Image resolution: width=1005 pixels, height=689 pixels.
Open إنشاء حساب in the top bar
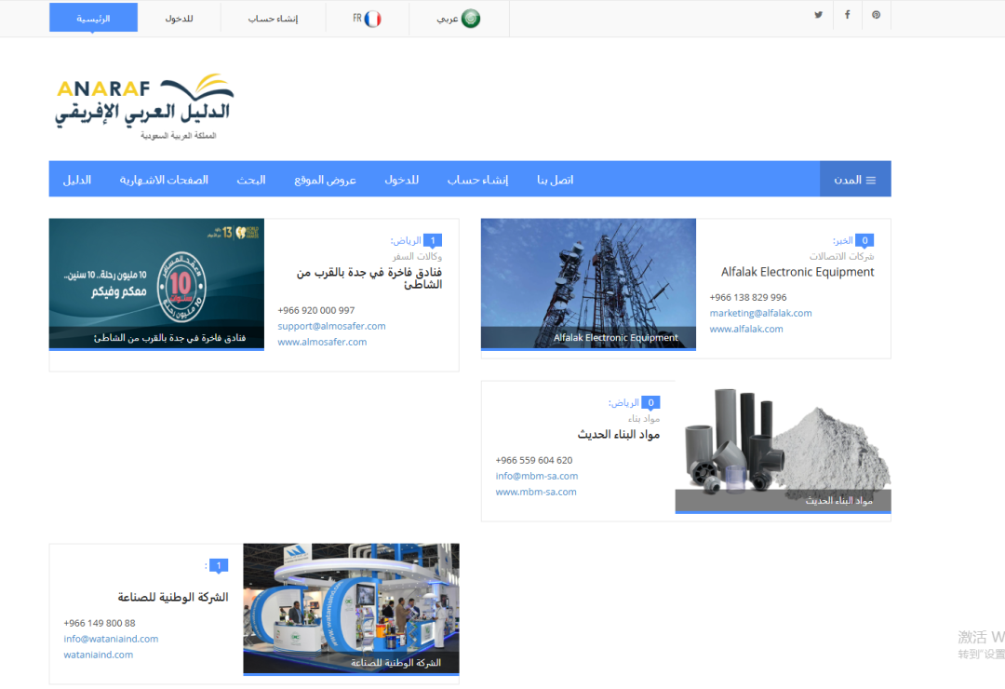(273, 19)
